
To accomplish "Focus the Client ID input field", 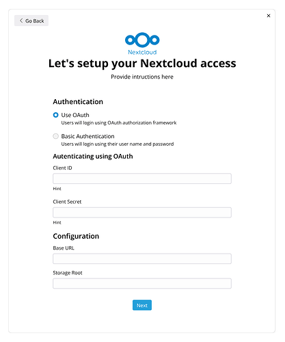I will tap(142, 179).
